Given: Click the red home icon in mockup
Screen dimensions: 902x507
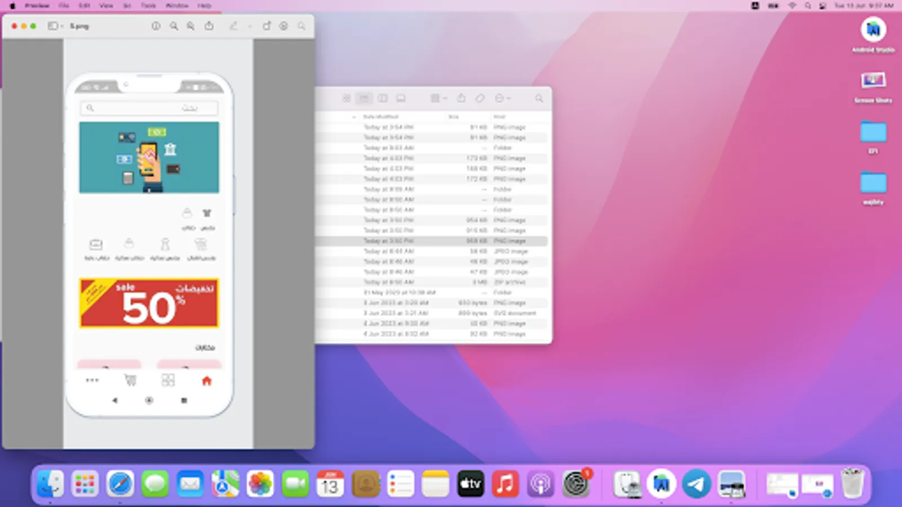Looking at the screenshot, I should pyautogui.click(x=206, y=381).
